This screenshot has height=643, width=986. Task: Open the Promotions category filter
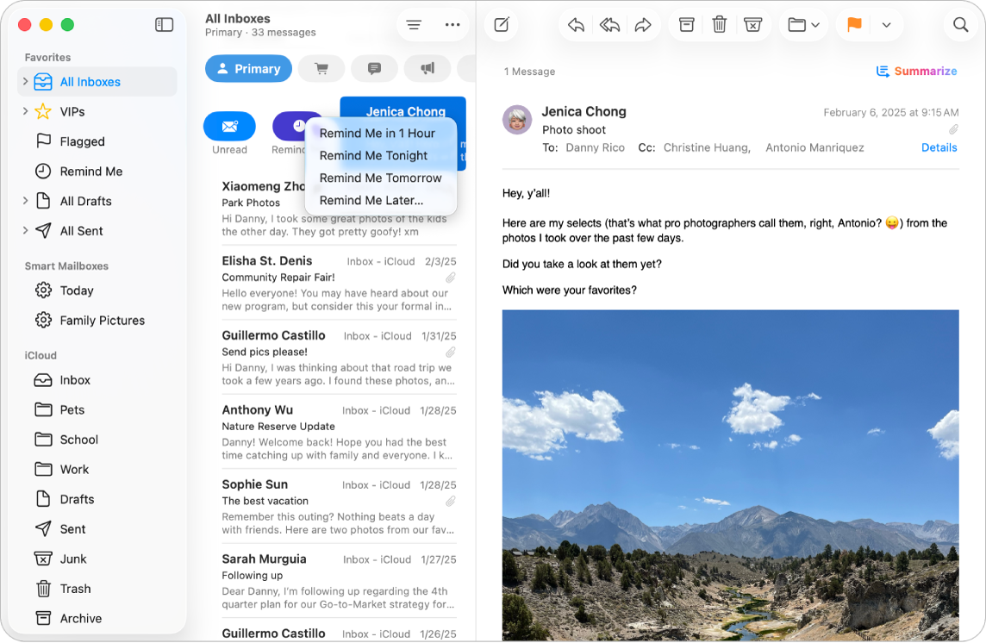click(427, 68)
